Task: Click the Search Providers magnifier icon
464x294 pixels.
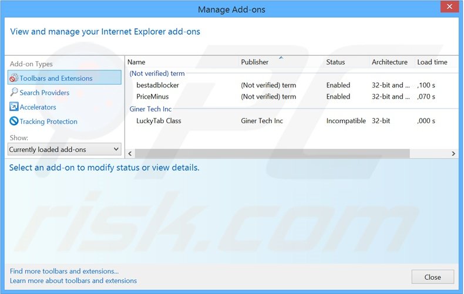Action: [14, 92]
